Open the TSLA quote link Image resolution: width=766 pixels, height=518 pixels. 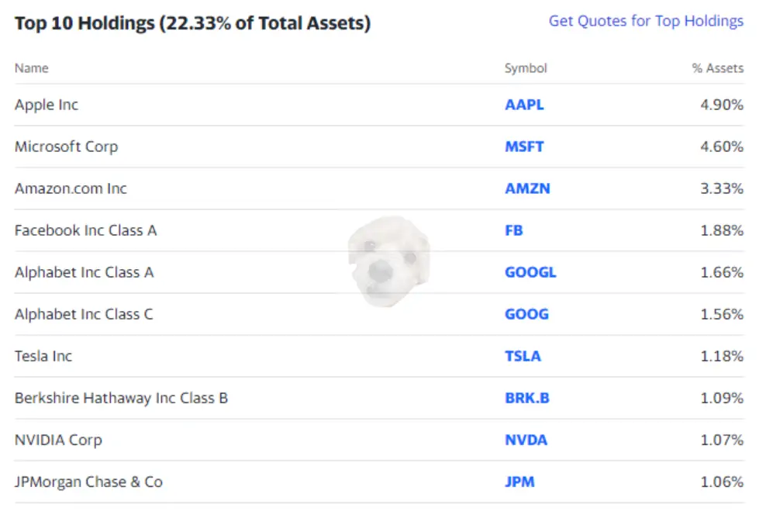click(x=523, y=356)
